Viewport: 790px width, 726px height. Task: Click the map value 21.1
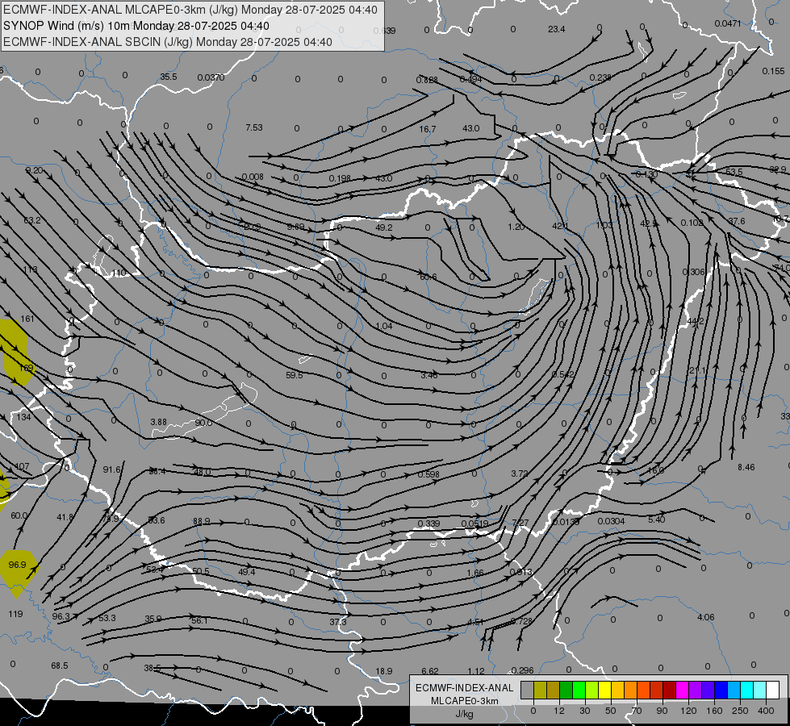pyautogui.click(x=697, y=370)
